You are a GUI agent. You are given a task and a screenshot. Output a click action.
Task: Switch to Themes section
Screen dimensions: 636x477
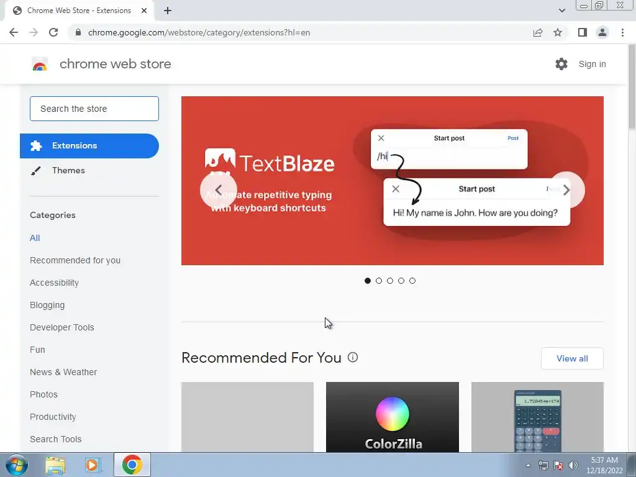(68, 170)
